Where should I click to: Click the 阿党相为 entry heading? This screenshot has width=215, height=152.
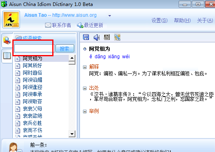99,49
